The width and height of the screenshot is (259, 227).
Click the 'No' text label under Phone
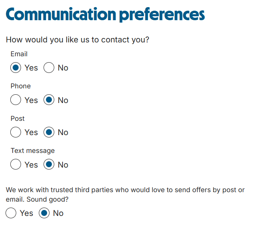63,100
